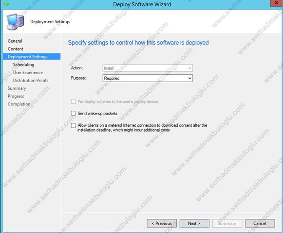Open the Purpose dropdown arrow
This screenshot has height=233, width=283.
point(189,78)
